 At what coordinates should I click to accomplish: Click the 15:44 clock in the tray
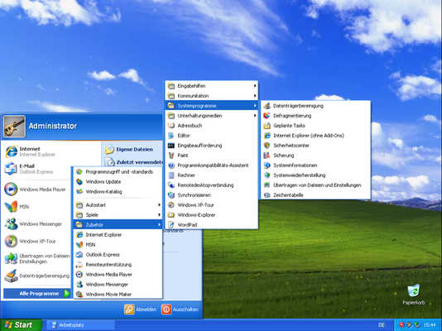pos(430,325)
